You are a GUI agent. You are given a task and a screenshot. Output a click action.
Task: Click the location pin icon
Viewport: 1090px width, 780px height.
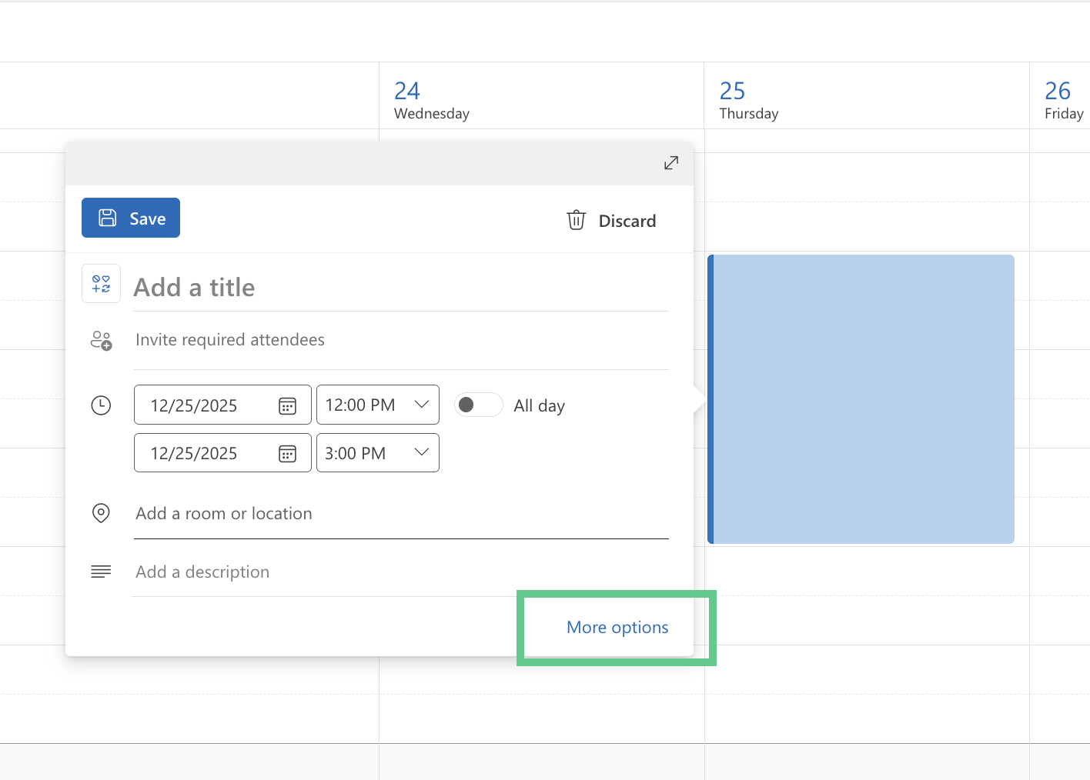(101, 513)
